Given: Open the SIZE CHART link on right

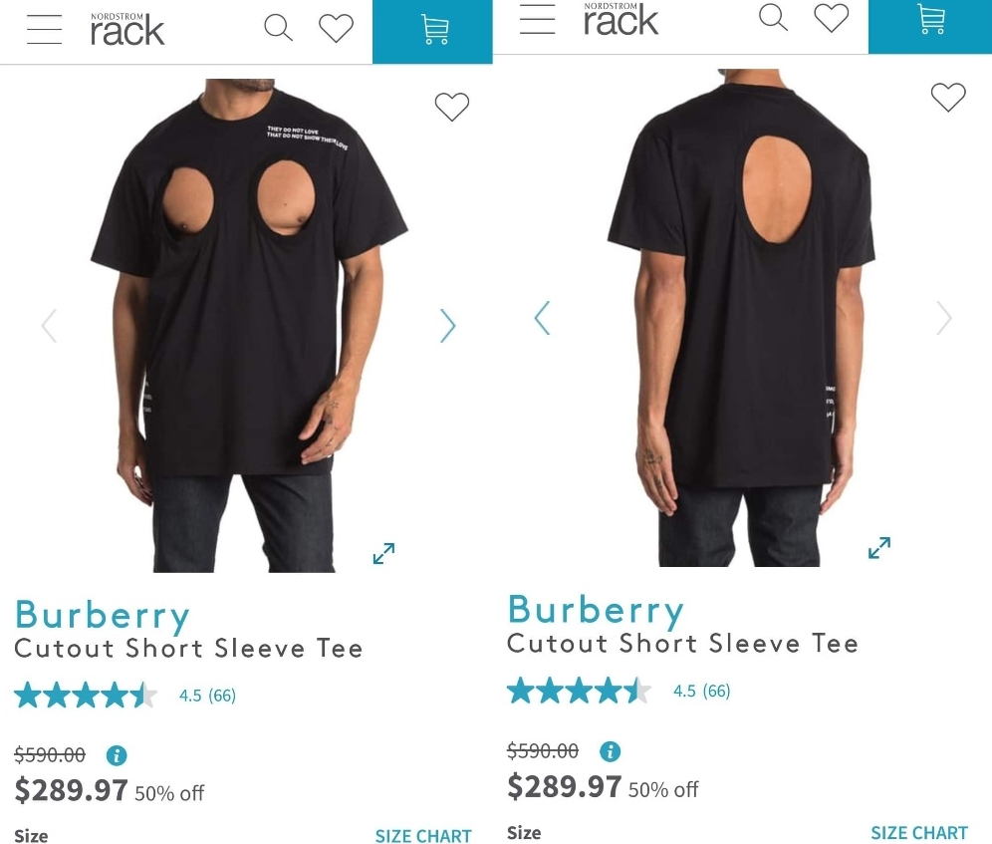Looking at the screenshot, I should point(919,833).
